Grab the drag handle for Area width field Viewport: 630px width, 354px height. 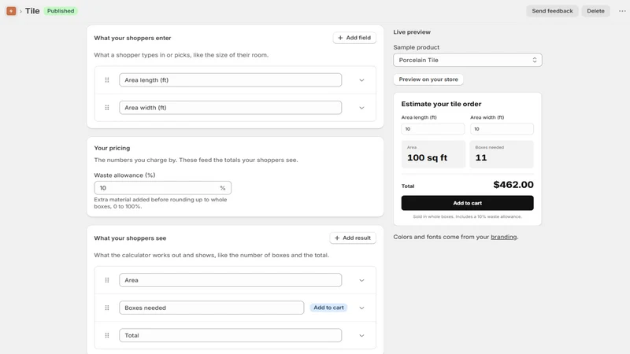107,108
